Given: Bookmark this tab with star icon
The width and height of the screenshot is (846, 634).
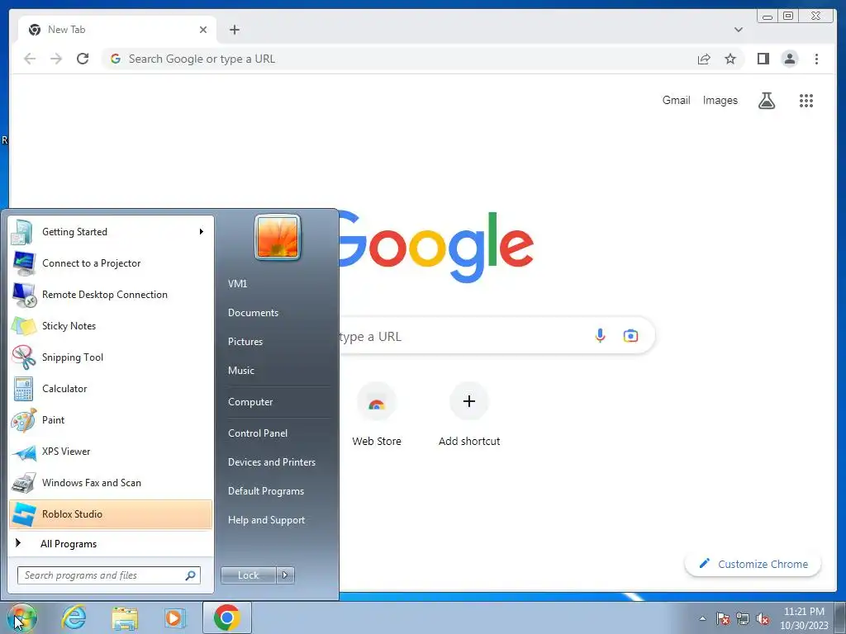Looking at the screenshot, I should point(730,59).
